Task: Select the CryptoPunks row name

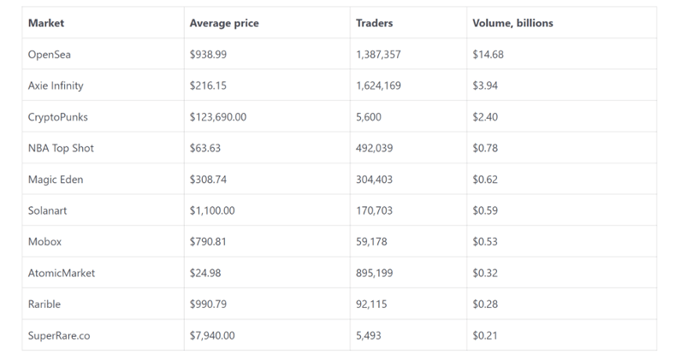Action: [x=57, y=117]
